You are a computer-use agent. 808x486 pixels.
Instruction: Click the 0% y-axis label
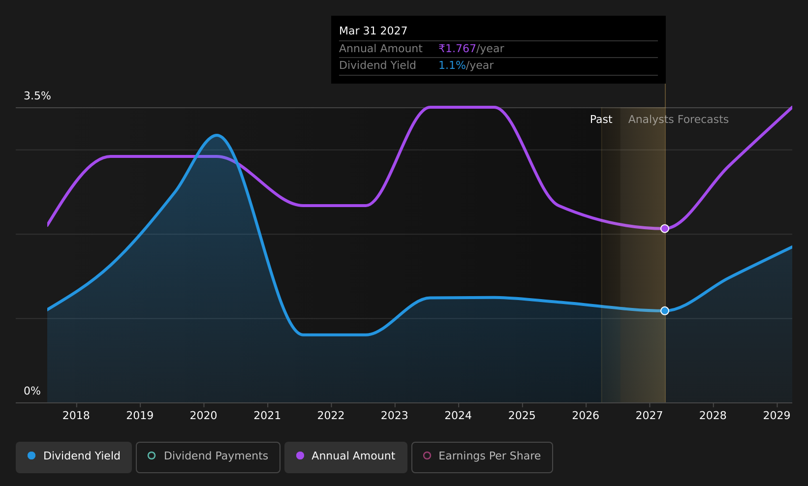pos(32,391)
